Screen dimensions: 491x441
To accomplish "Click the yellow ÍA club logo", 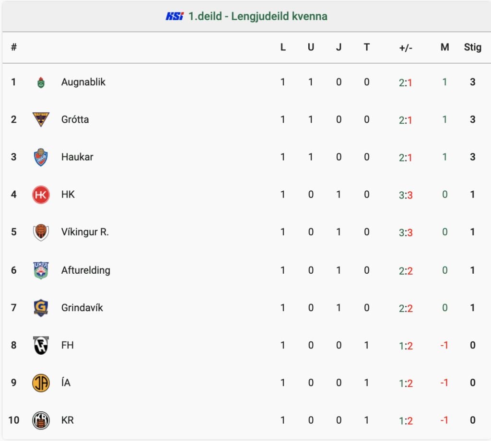I will pos(41,383).
